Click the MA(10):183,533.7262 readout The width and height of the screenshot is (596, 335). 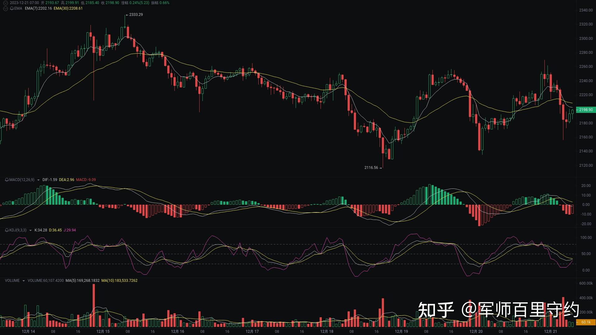[x=119, y=281]
